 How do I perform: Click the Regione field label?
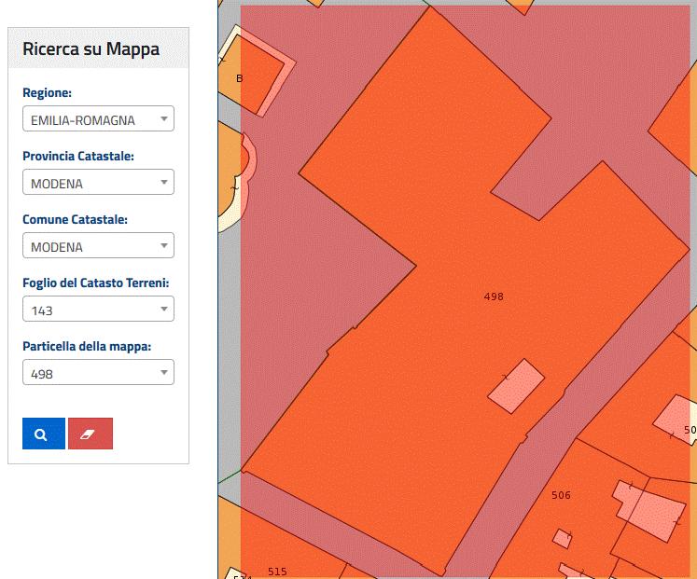(x=48, y=93)
